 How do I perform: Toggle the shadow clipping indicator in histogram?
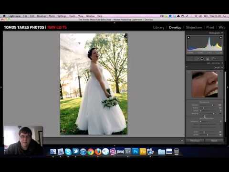click(188, 37)
